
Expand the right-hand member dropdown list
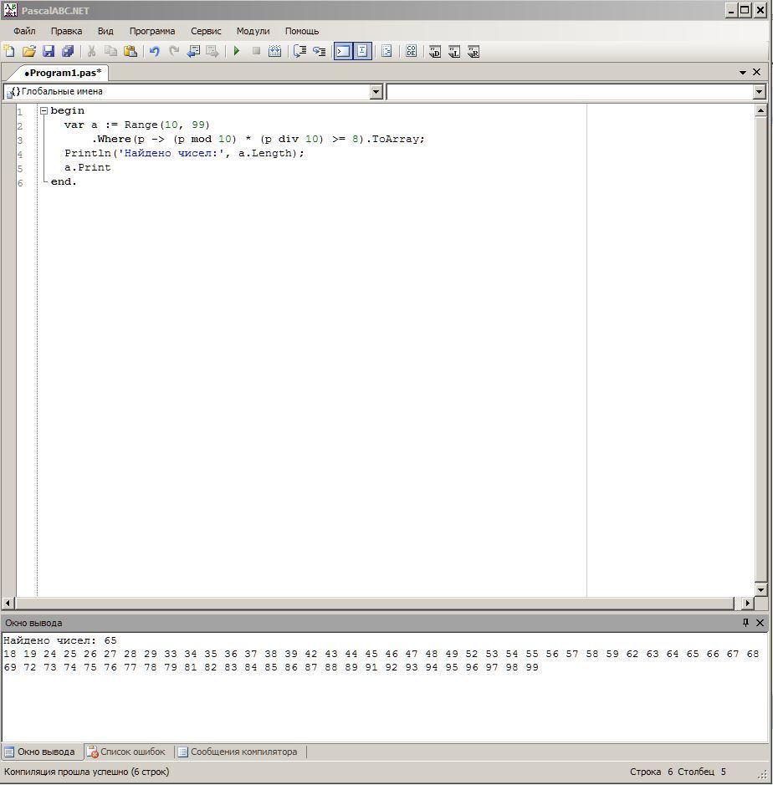tap(759, 92)
